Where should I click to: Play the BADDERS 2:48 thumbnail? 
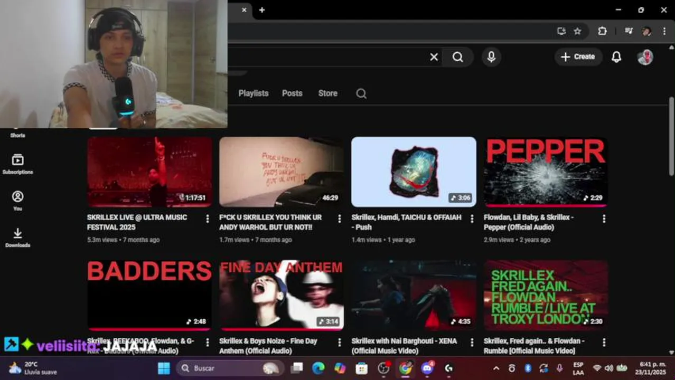(149, 295)
